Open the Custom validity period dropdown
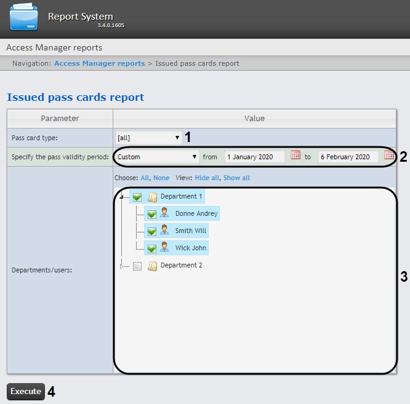The image size is (410, 404). point(157,157)
